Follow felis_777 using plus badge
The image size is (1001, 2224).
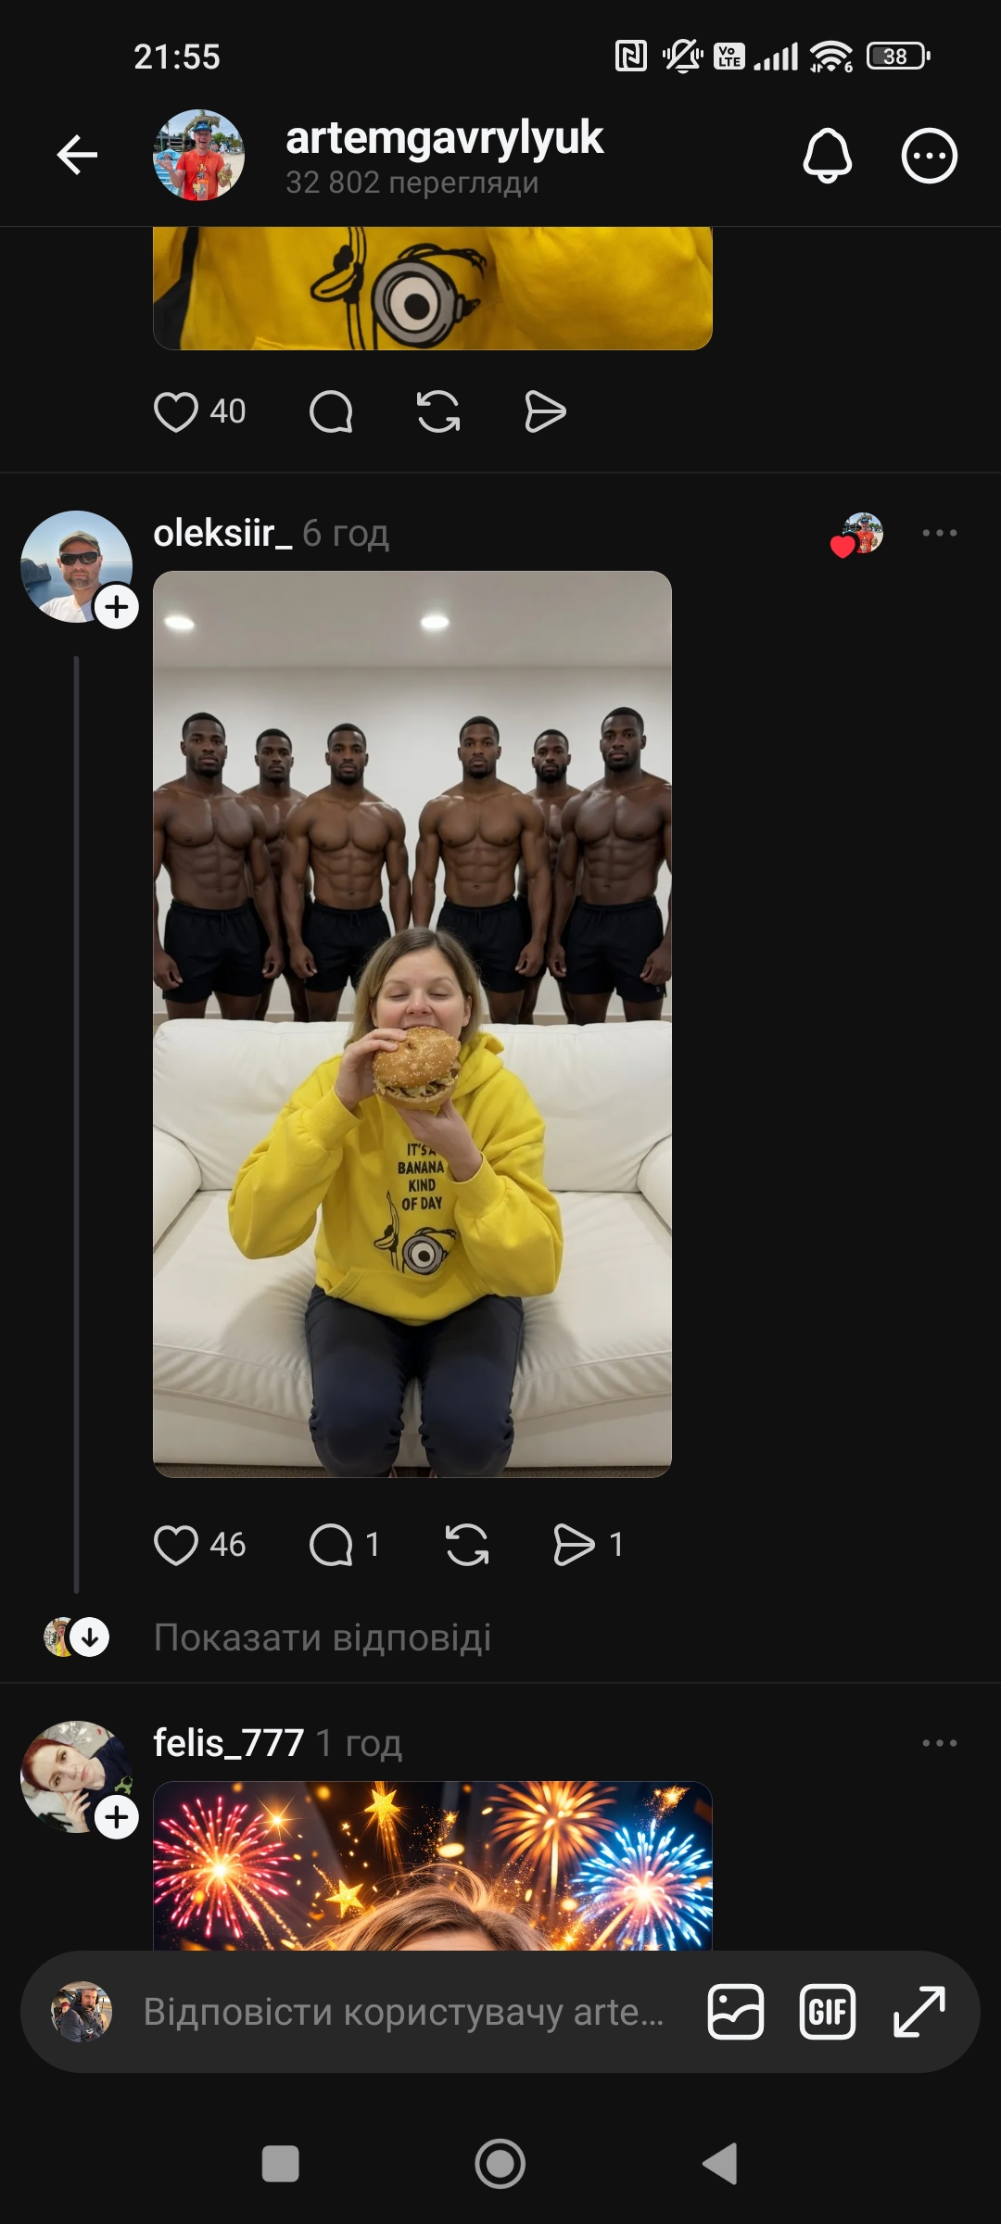[117, 1817]
